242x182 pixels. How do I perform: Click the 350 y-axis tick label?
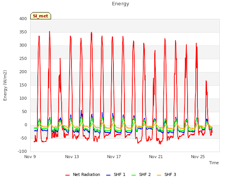pyautogui.click(x=23, y=32)
